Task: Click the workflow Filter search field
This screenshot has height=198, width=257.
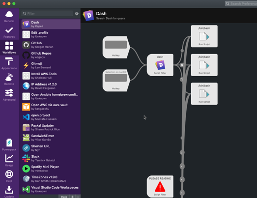Action: 47,13
